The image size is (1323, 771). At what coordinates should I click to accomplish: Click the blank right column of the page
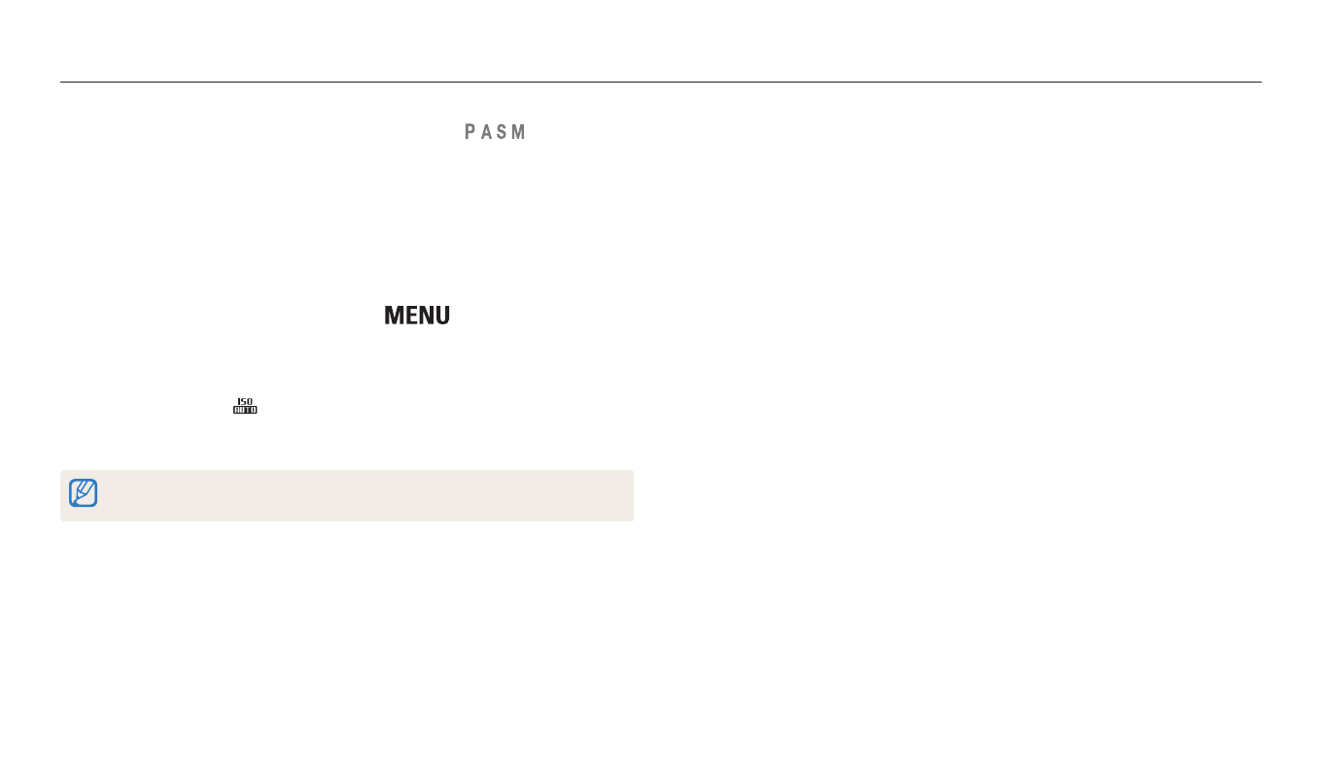(x=972, y=388)
